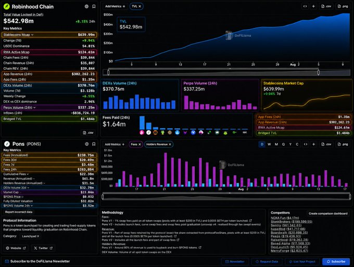Select cumulative C interval

coord(297,144)
